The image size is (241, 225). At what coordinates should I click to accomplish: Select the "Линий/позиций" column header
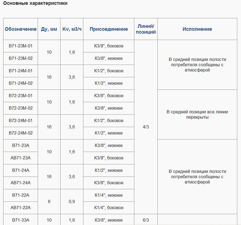(x=145, y=29)
